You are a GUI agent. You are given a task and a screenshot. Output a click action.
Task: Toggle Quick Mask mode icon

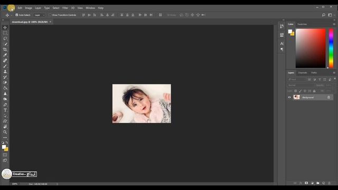pos(5,155)
